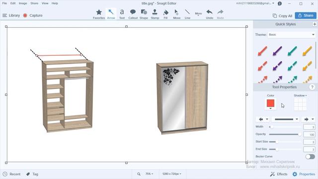This screenshot has width=318, height=179.
Task: Select the Line tool
Action: (187, 14)
